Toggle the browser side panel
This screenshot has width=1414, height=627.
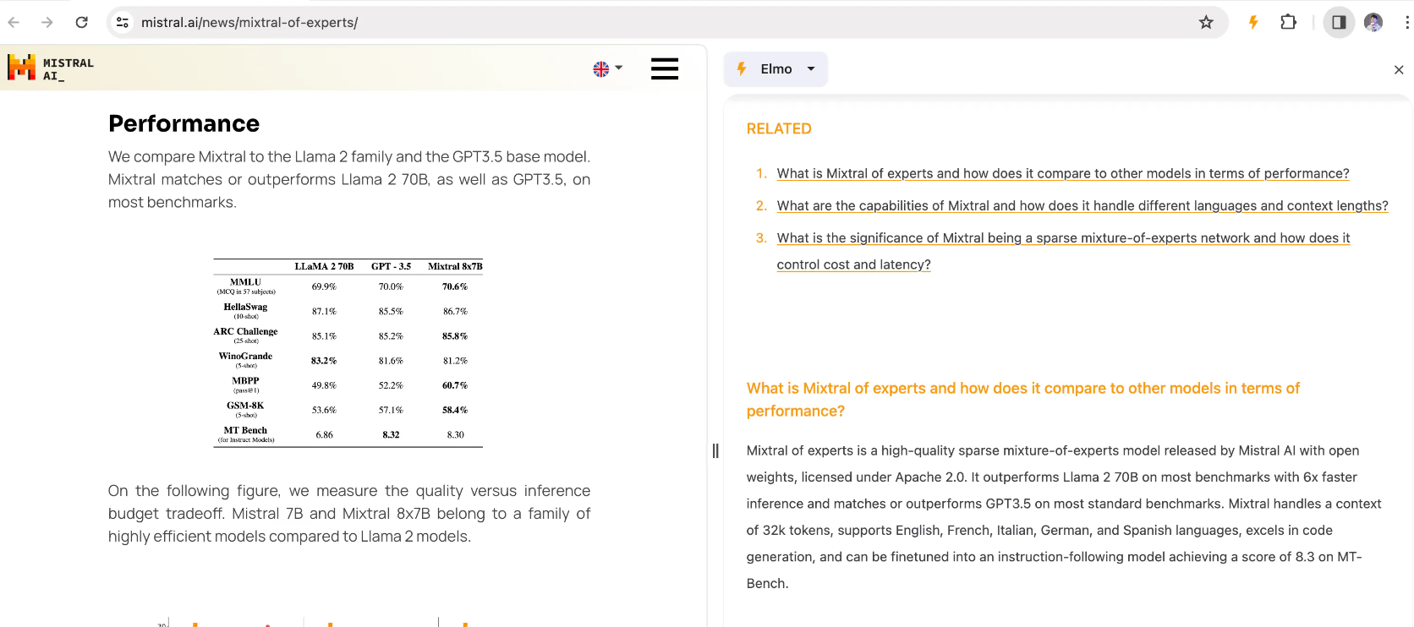coord(1339,22)
